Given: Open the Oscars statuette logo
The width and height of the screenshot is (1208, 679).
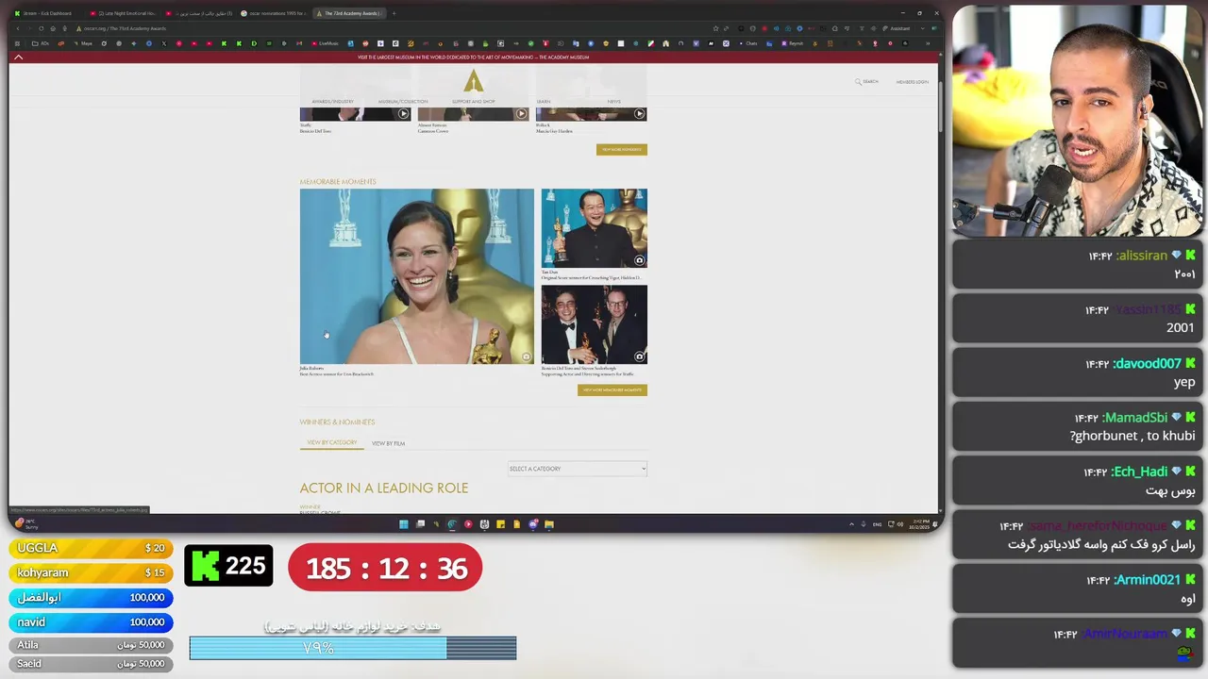Looking at the screenshot, I should coord(474,80).
